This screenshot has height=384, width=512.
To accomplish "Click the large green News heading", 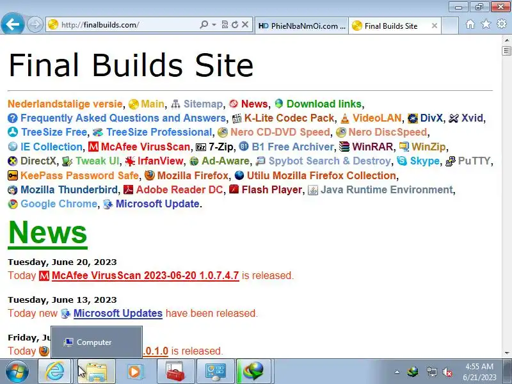I will coord(47,233).
